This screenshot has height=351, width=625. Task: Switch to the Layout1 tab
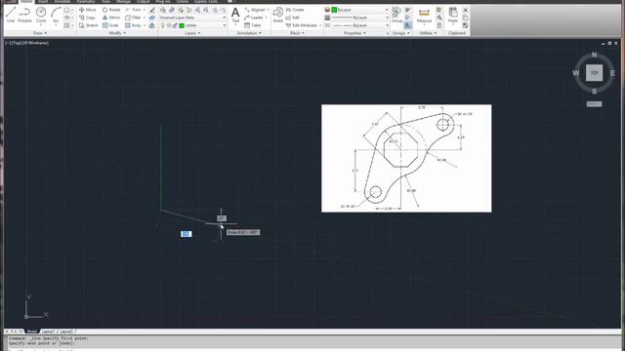click(x=48, y=331)
